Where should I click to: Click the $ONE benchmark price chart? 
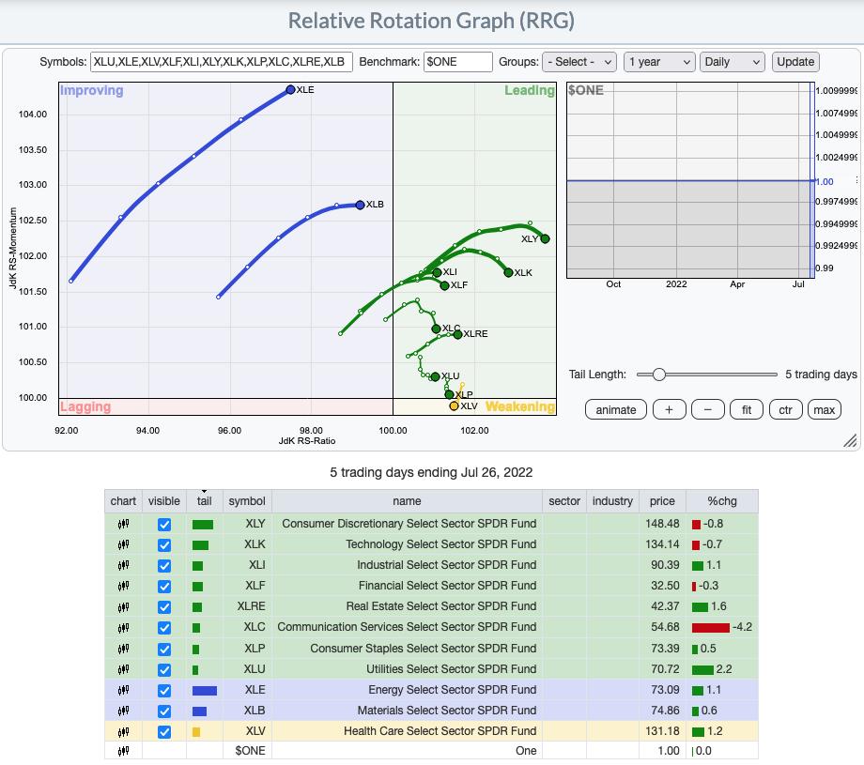pos(690,180)
